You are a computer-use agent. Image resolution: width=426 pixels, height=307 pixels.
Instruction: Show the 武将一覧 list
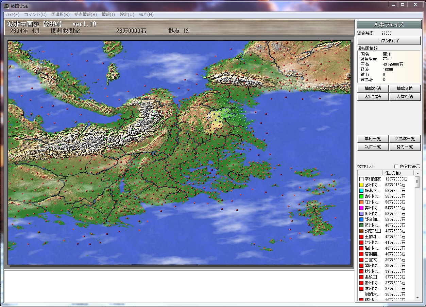[373, 147]
